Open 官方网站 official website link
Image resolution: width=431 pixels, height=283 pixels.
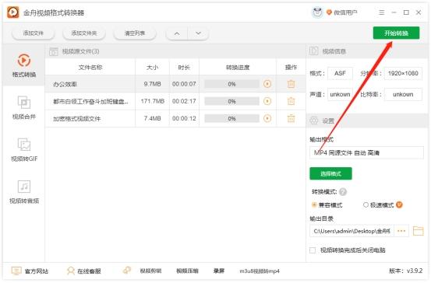coord(30,271)
